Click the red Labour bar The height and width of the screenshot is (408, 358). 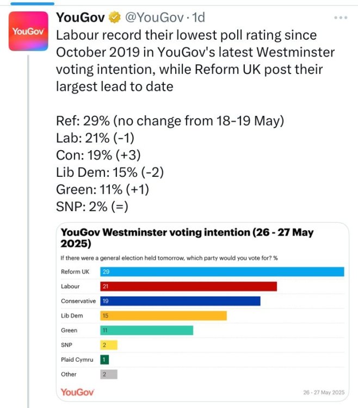tap(189, 286)
